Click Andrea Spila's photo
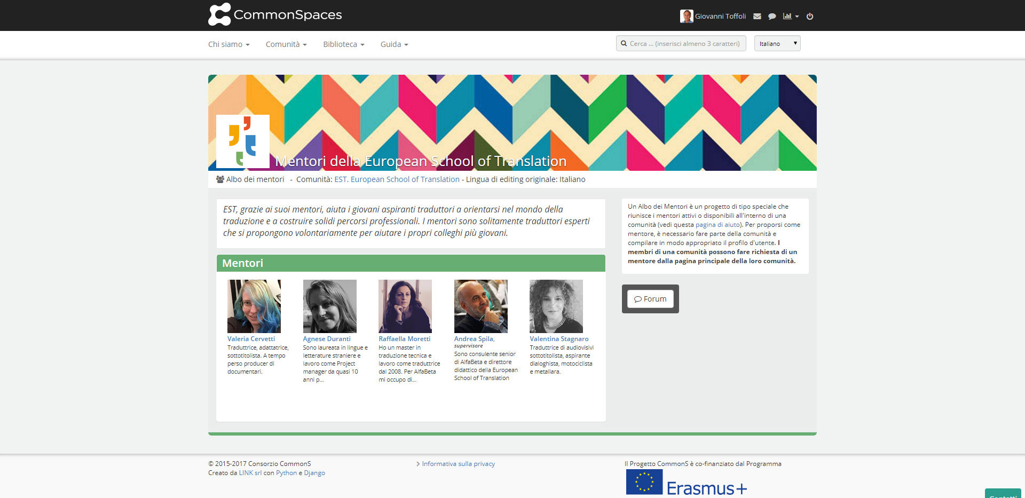This screenshot has width=1025, height=498. click(x=481, y=306)
